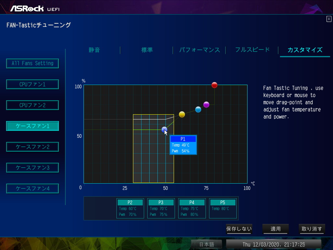Switch to フルスピード preset tab
Screen dimensions: 333x250
tap(252, 50)
